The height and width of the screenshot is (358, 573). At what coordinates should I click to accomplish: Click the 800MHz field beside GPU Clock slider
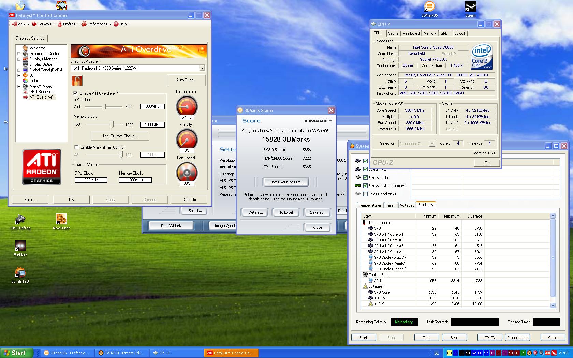[152, 106]
